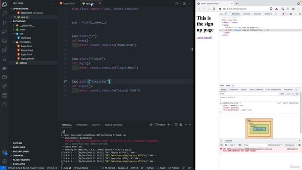Open the Remote Explorer monitor icon

tap(4, 41)
